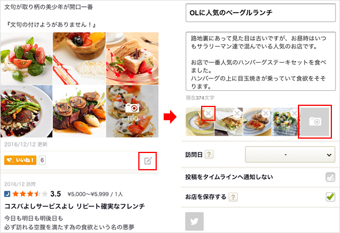The image size is (340, 233).
Task: Remove the first bagel sandwich photo
Action: 208,113
